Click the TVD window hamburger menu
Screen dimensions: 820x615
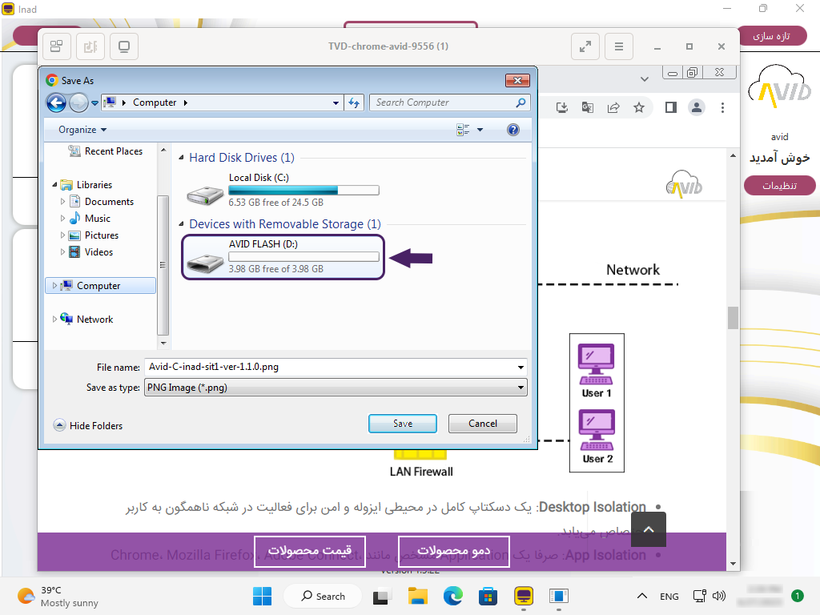click(619, 46)
